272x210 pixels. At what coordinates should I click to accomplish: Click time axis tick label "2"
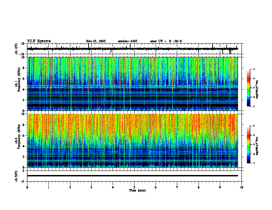[70, 187]
